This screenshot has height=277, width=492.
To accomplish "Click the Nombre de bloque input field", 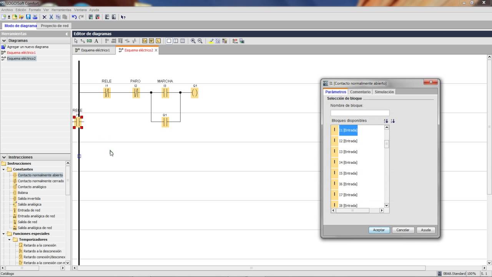I will 360,113.
